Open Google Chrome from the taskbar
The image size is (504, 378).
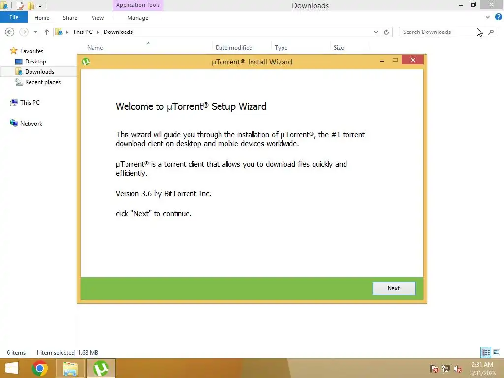[40, 368]
